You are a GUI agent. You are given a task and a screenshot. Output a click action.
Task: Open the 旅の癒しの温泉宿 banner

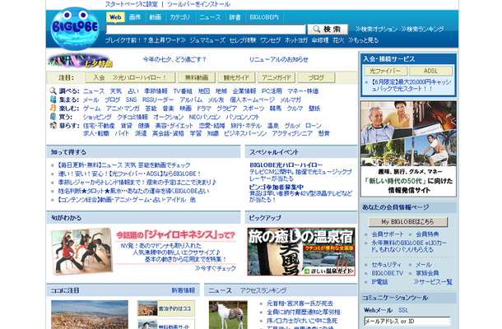pos(301,252)
